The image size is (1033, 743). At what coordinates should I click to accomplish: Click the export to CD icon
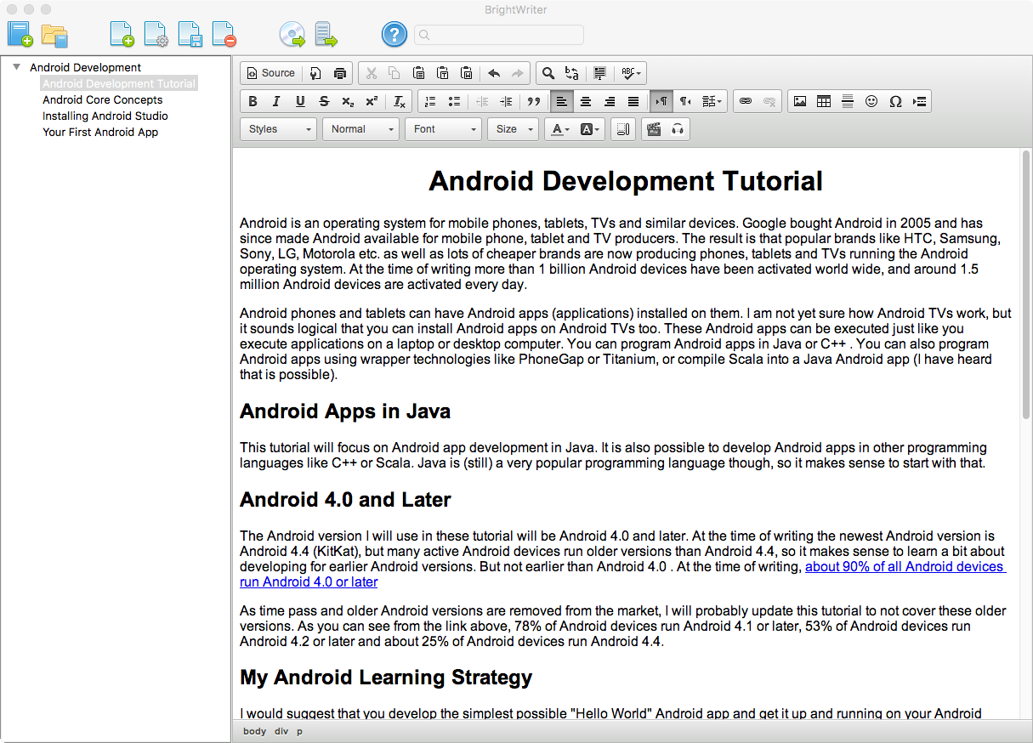(x=292, y=35)
